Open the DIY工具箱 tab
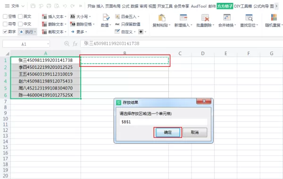Image resolution: width=283 pixels, height=179 pixels. tap(243, 6)
